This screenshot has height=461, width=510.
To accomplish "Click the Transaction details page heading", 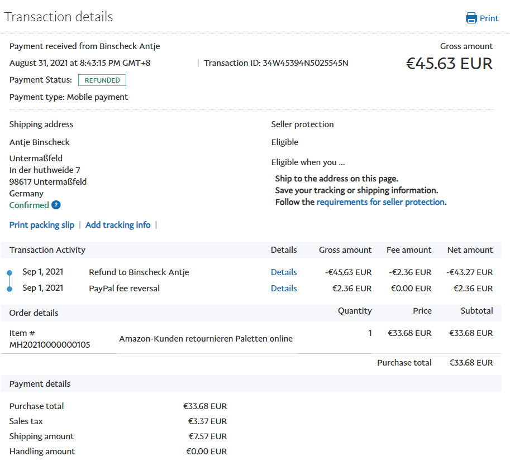I will pyautogui.click(x=59, y=17).
